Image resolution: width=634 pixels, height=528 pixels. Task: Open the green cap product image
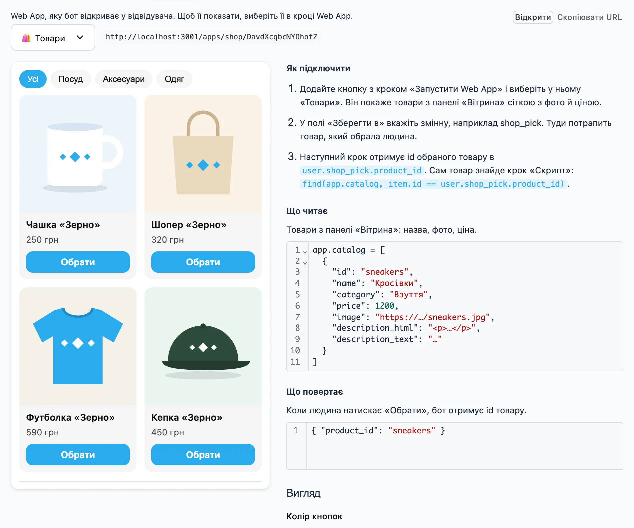pyautogui.click(x=203, y=346)
